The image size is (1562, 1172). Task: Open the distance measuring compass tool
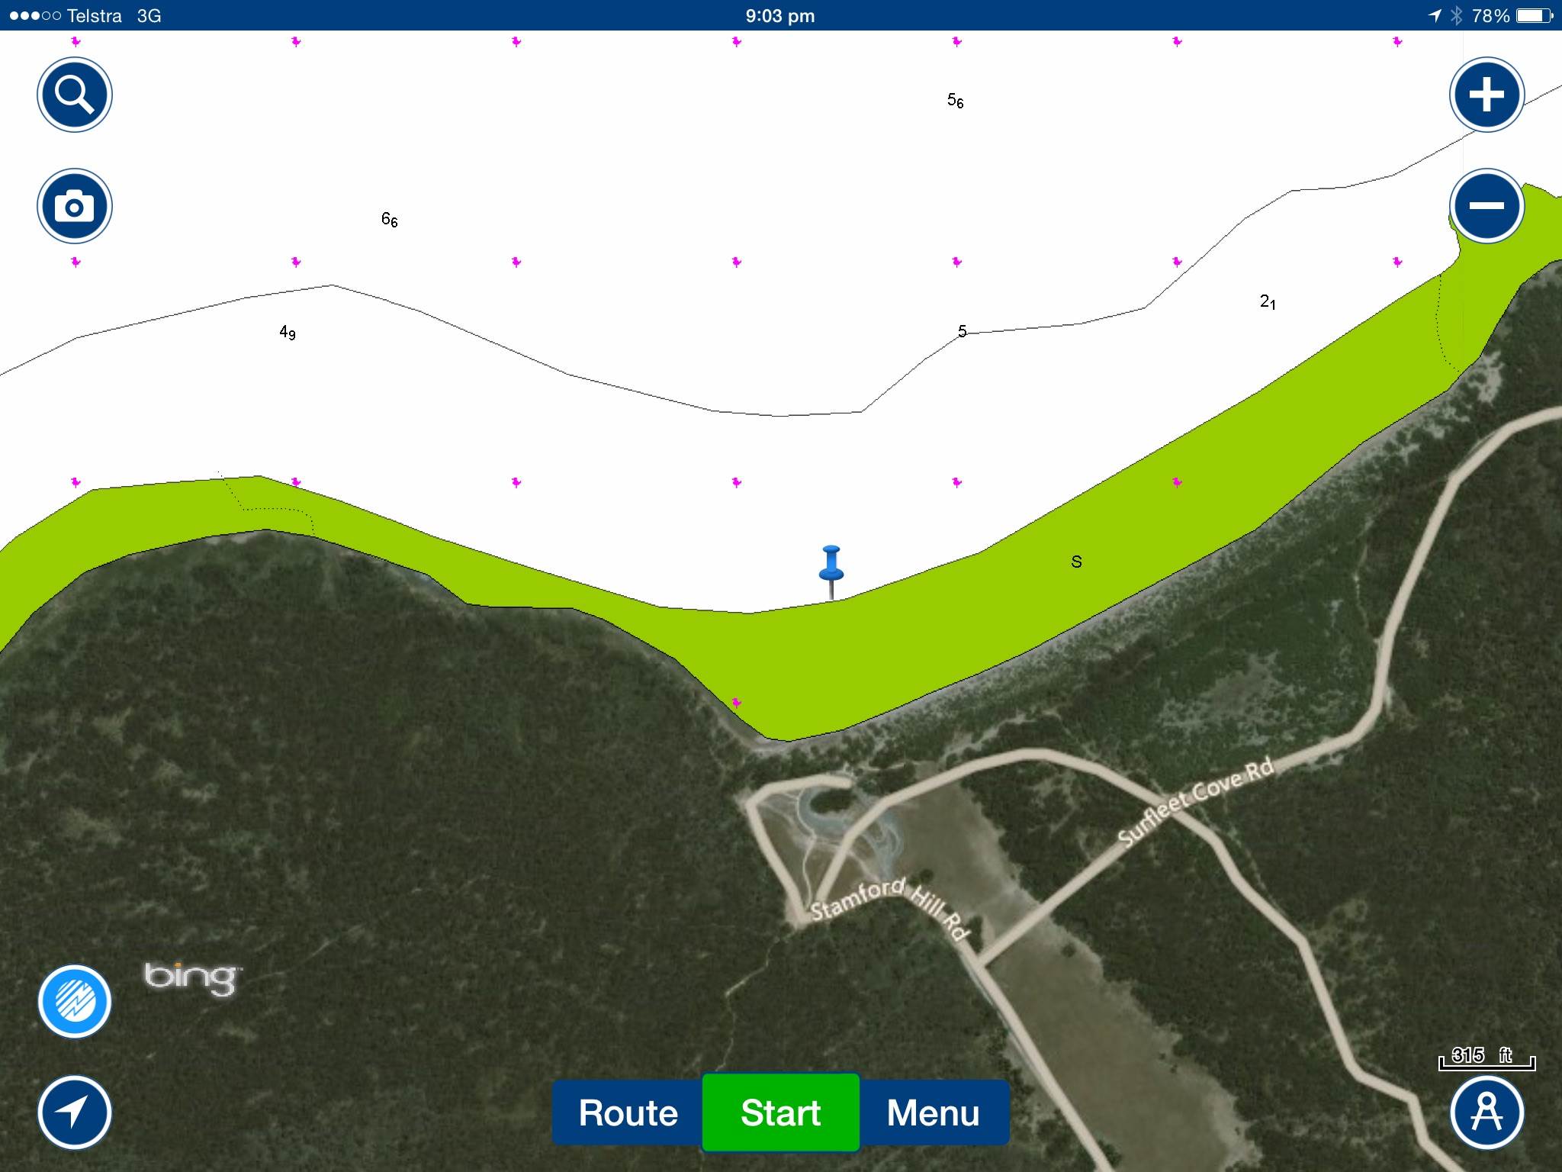pyautogui.click(x=1486, y=1112)
